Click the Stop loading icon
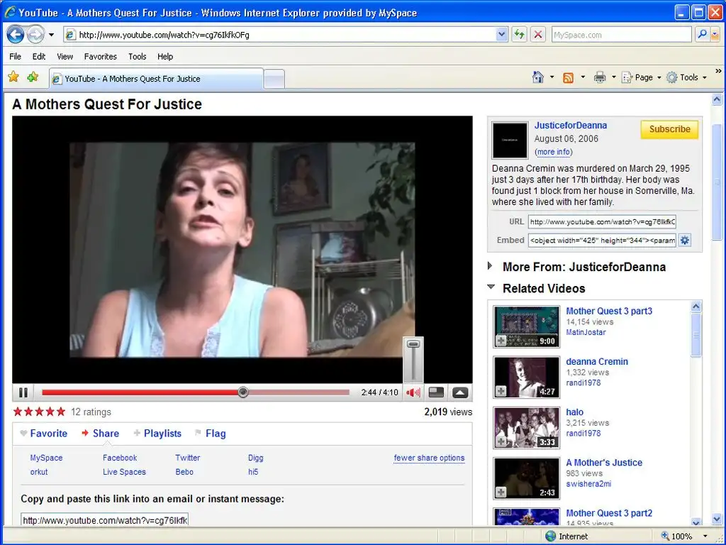Image resolution: width=726 pixels, height=545 pixels. pos(538,34)
